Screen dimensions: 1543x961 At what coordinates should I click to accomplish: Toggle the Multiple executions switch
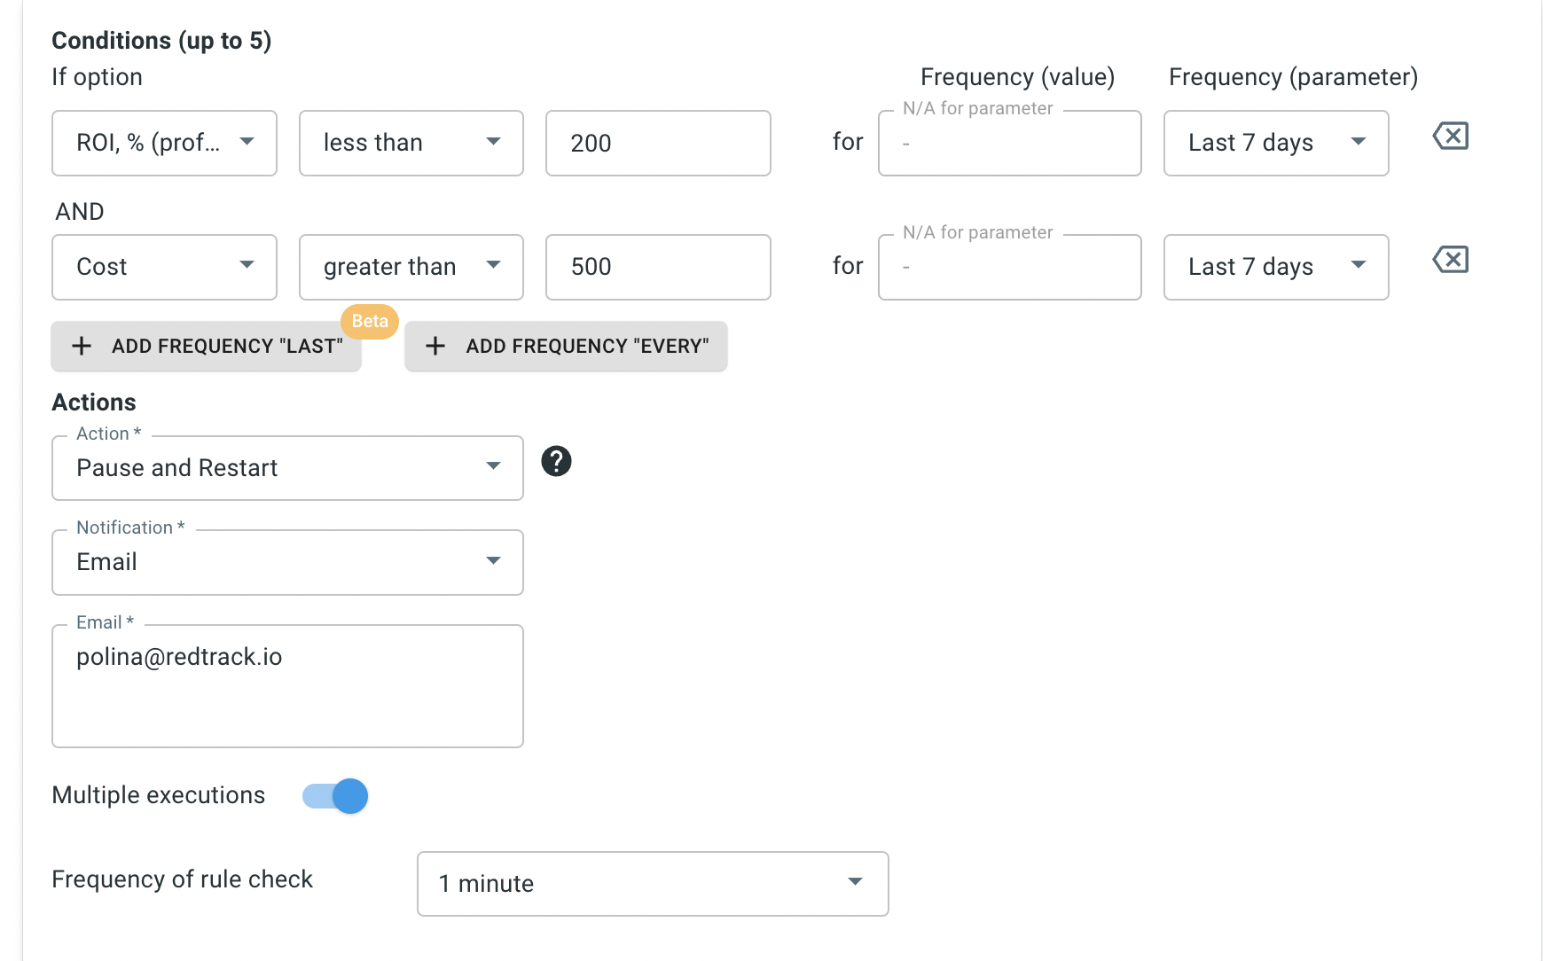click(336, 796)
